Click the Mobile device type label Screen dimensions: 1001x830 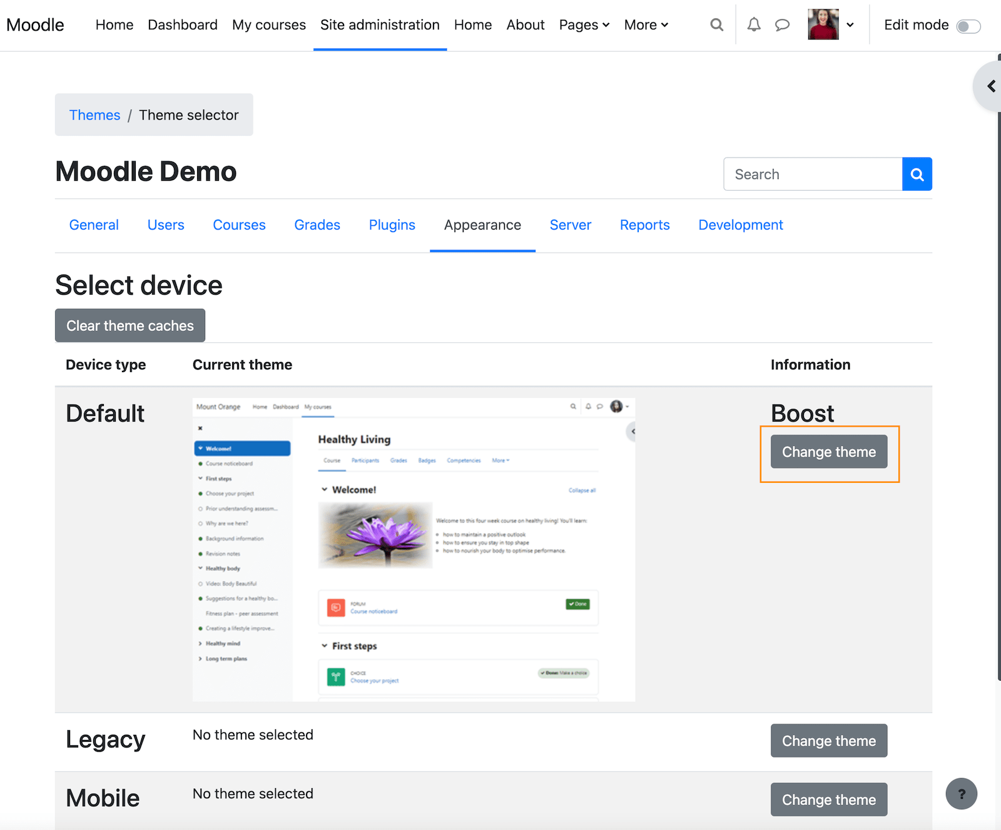click(103, 798)
